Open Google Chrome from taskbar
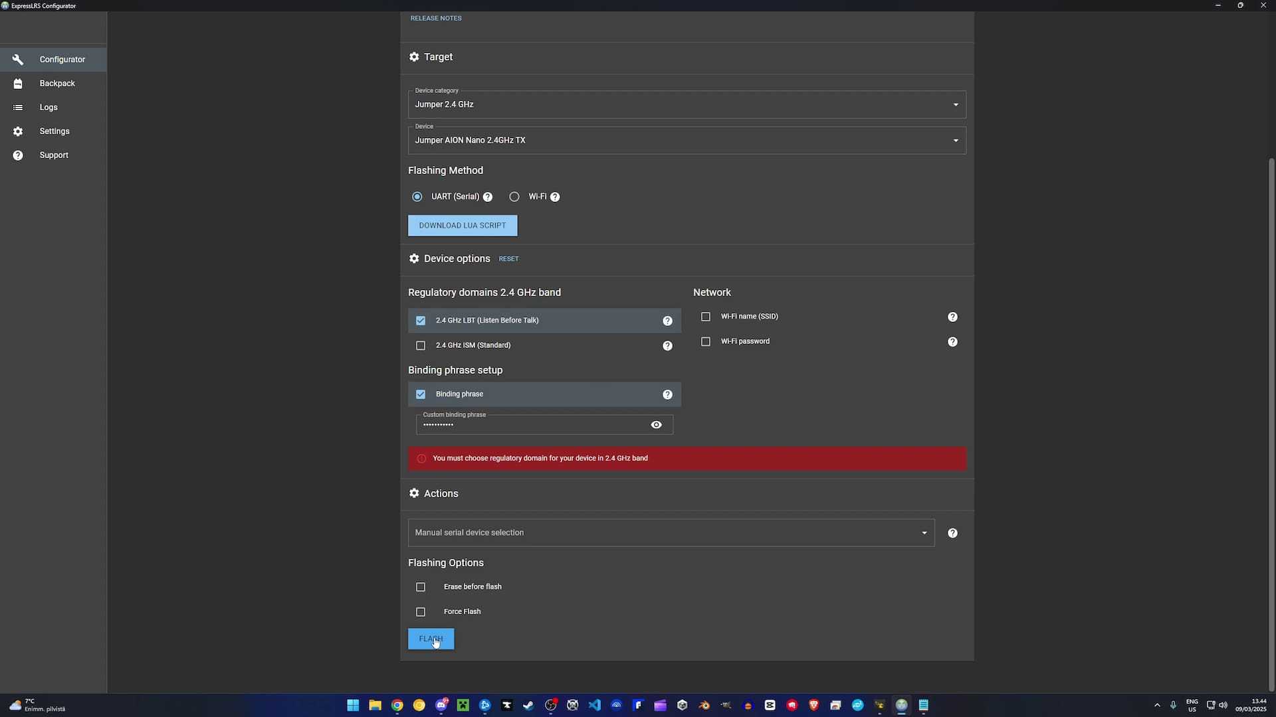 pos(397,705)
